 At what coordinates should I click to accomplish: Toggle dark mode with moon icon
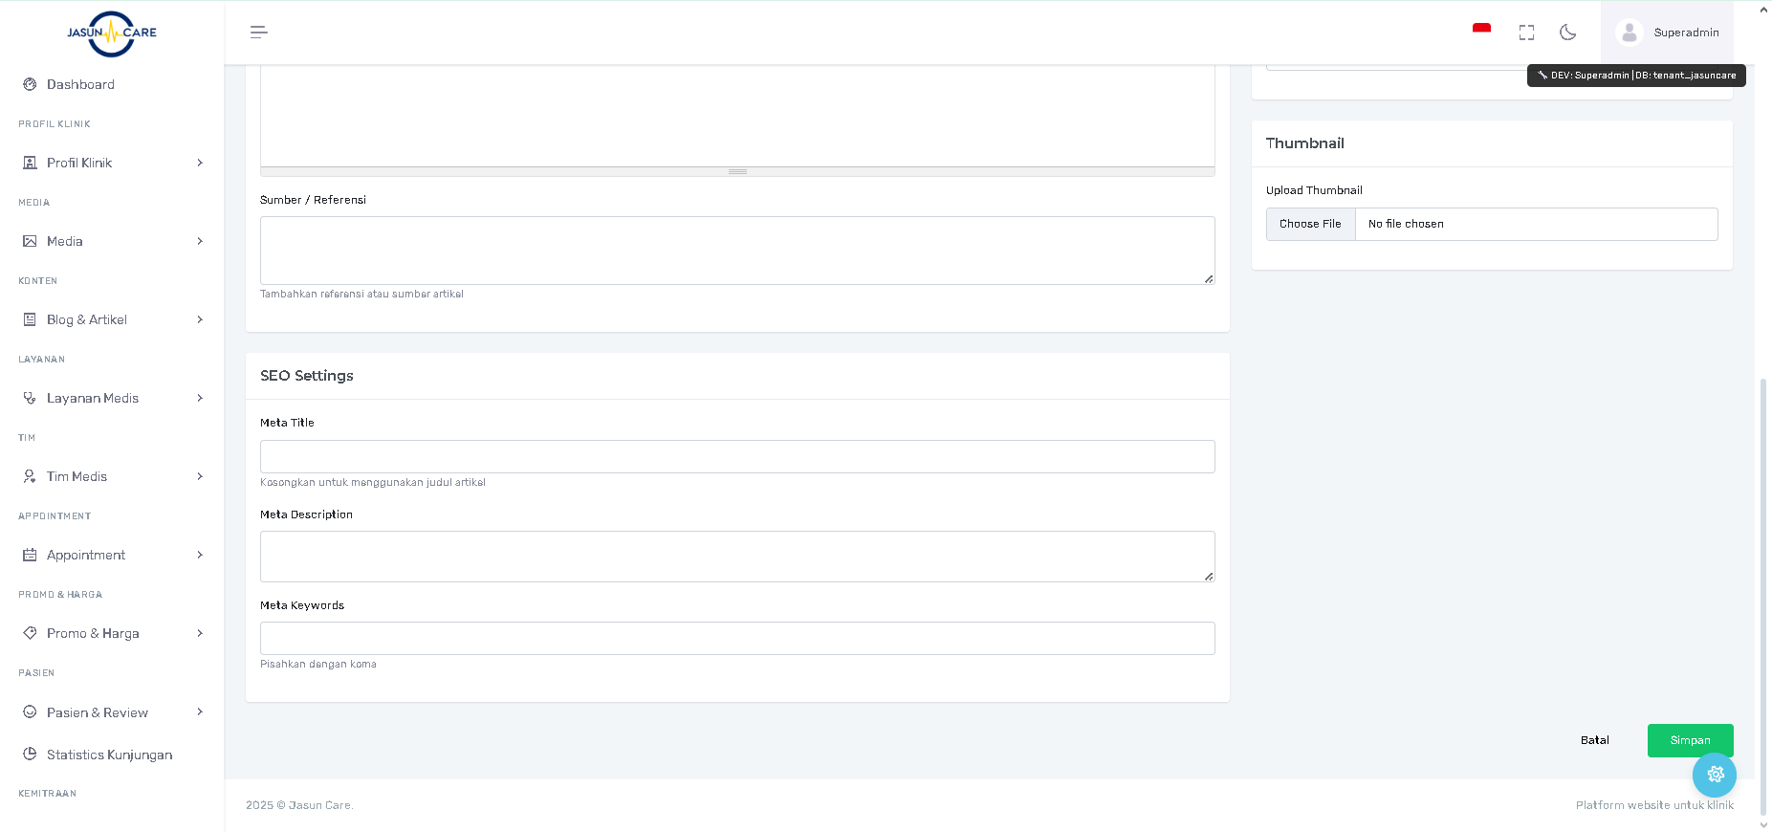[x=1567, y=33]
